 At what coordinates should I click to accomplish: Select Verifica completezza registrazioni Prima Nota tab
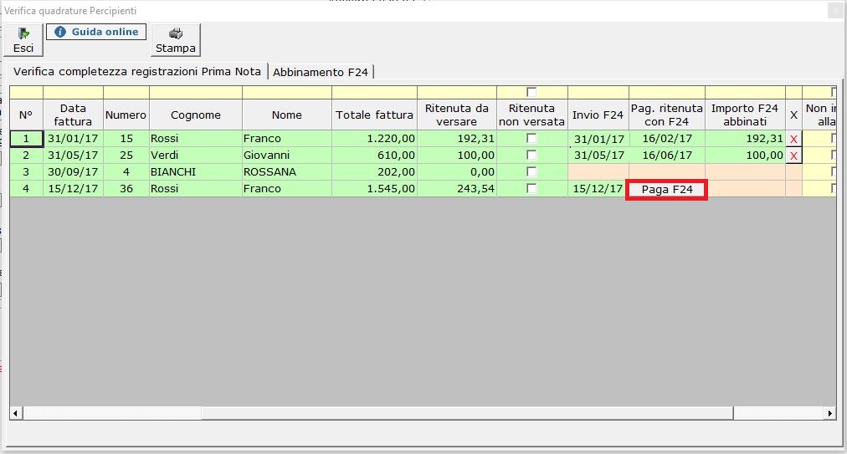coord(137,71)
